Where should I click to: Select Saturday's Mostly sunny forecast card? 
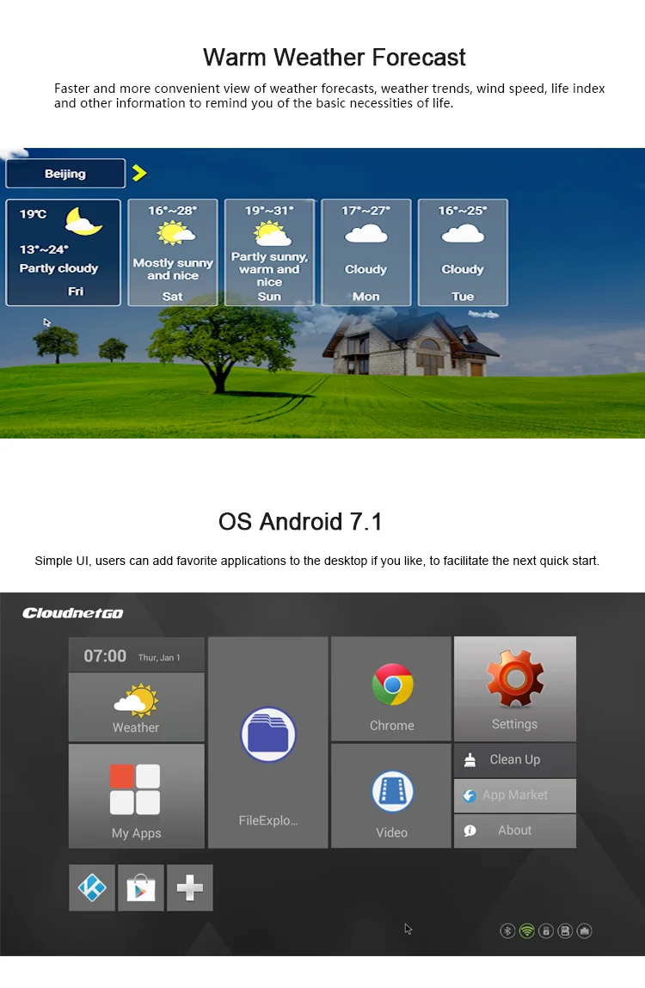tap(173, 253)
